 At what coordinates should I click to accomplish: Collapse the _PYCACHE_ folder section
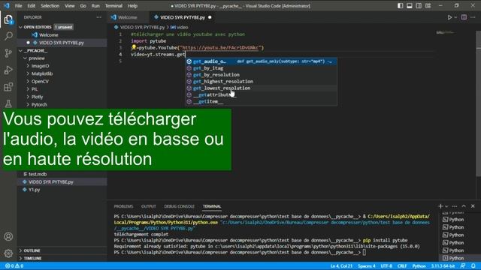tap(20, 50)
